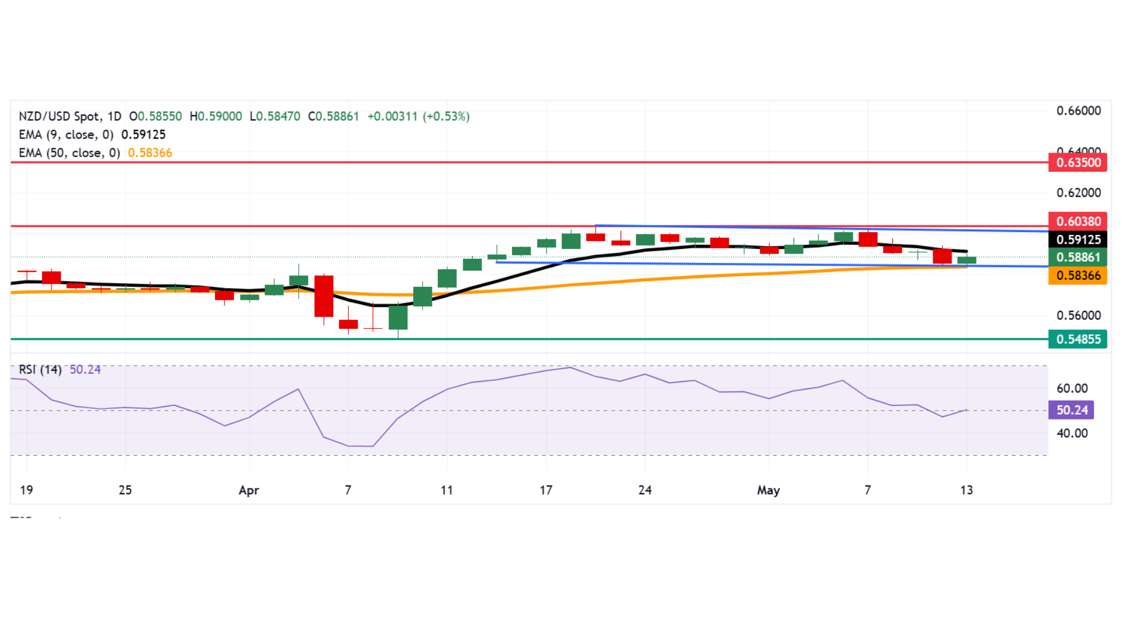Click the 0.60380 red price label
1122x631 pixels.
[x=1078, y=221]
